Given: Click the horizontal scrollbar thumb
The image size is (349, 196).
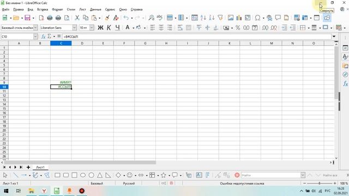Looking at the screenshot, I should (80, 162).
